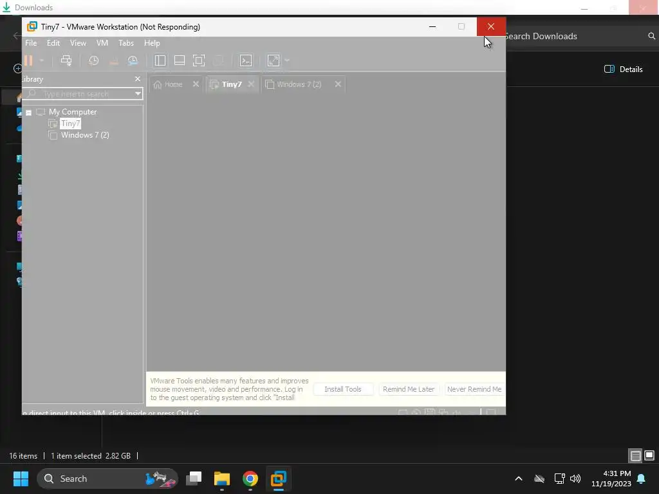Viewport: 659px width, 494px height.
Task: Select Windows 7 (2) in library tree
Action: click(85, 135)
